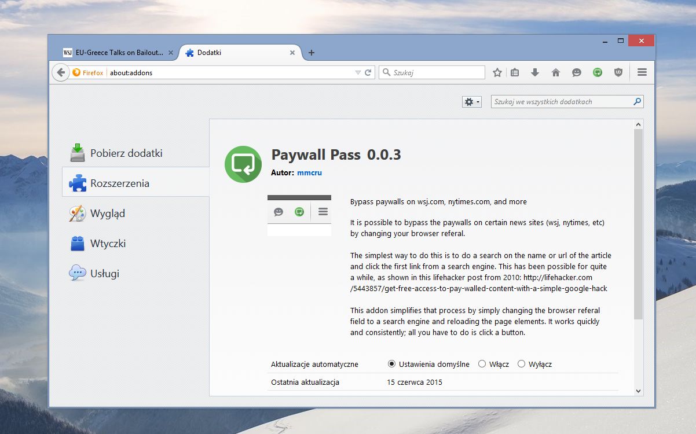Click 'Bypass paywalls on wsj.com' description line

coord(438,202)
